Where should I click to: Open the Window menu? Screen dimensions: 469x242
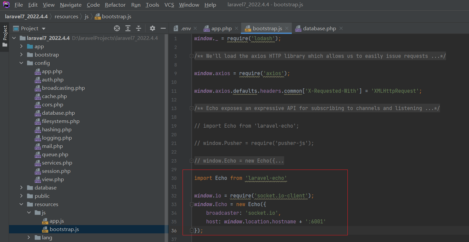point(189,5)
